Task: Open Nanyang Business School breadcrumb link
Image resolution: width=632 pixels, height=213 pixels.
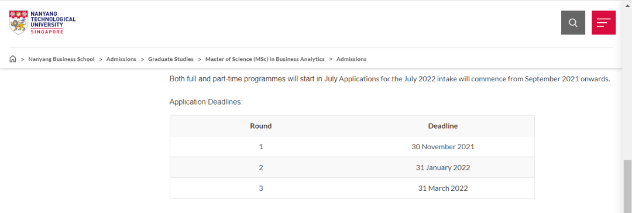Action: [61, 59]
